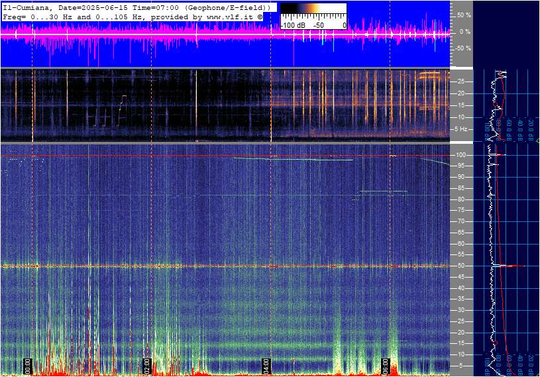Screen dimensions: 540x377
Task: Click the '-50 %' amplitude axis label
Action: pyautogui.click(x=462, y=48)
